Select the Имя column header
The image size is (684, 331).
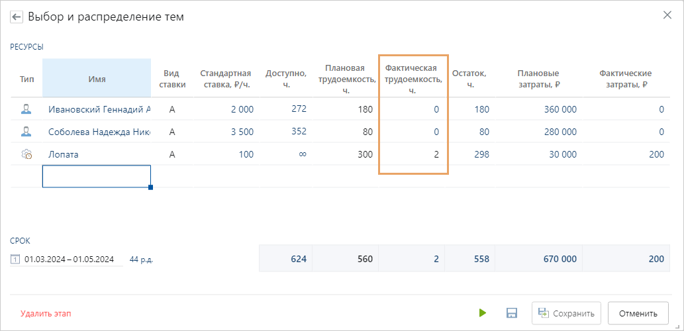(x=97, y=79)
